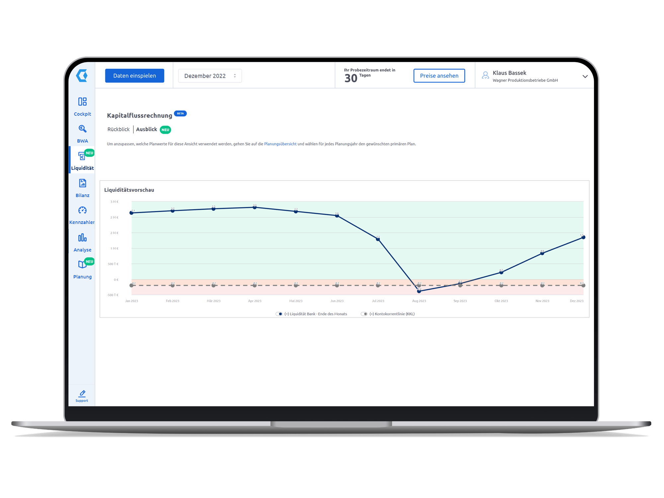The width and height of the screenshot is (664, 498).
Task: Toggle the Rückblick tab view
Action: [x=117, y=130]
